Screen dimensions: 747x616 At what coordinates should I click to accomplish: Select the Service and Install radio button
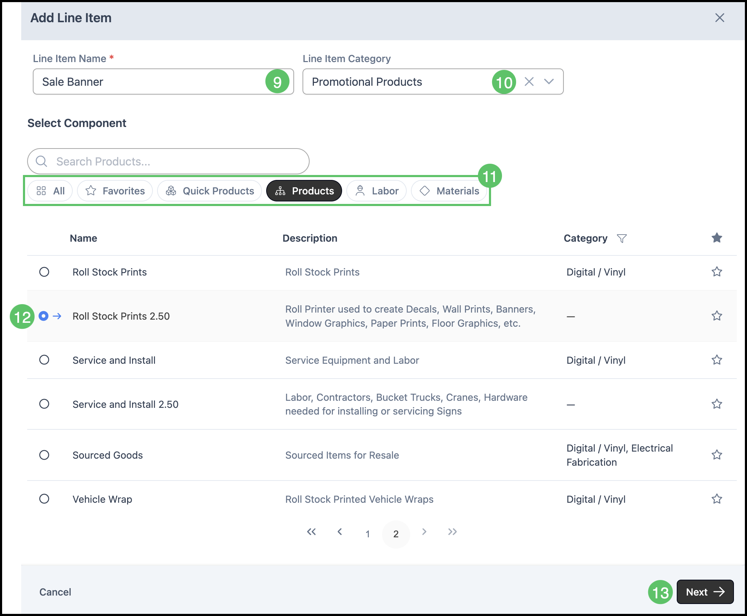44,360
